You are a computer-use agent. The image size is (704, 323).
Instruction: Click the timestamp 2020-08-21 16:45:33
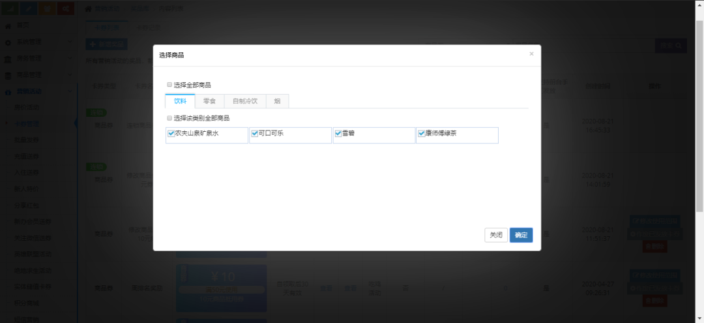pyautogui.click(x=597, y=125)
